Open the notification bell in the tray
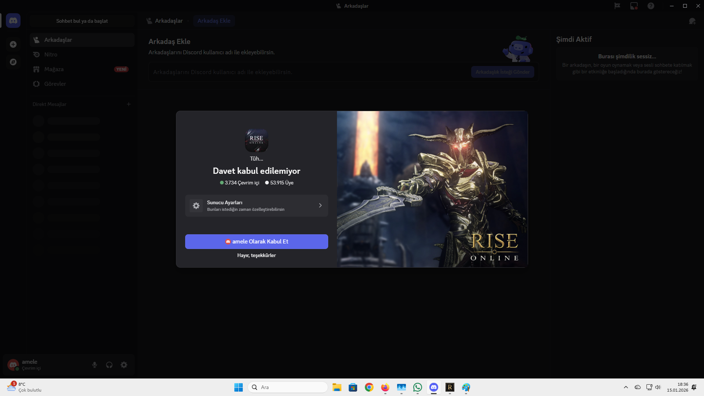 click(x=694, y=387)
